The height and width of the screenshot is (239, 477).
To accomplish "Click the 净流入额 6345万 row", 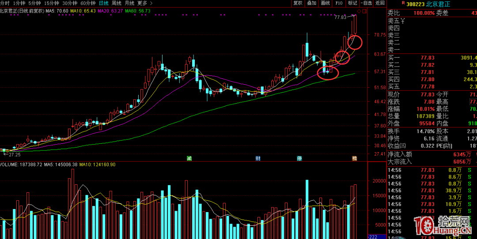I will (x=432, y=154).
